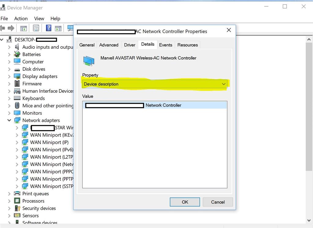This screenshot has width=313, height=228.
Task: Click the vertical scrollbar thumb in Device Manager
Action: pos(309,107)
